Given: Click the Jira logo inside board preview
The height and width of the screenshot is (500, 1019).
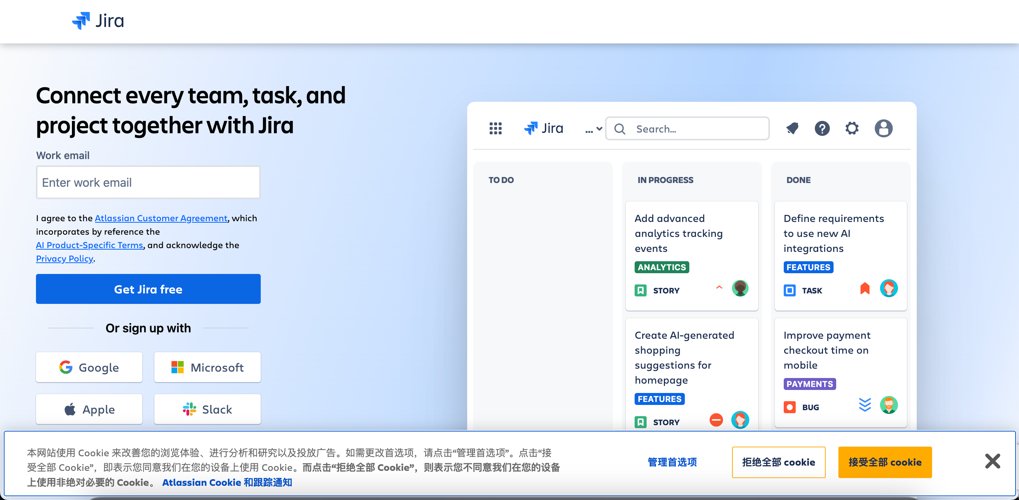Looking at the screenshot, I should point(544,128).
